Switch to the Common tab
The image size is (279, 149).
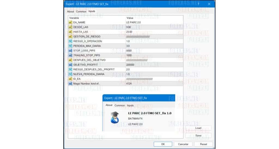point(81,11)
